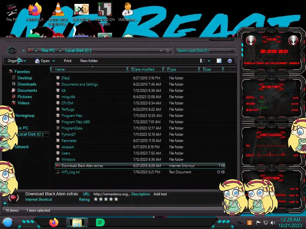Select Downloads in the navigation pane
The height and width of the screenshot is (229, 306).
[27, 84]
